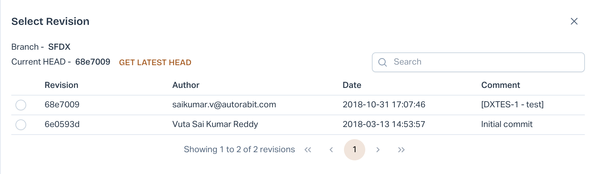
Task: Go to previous revisions page
Action: coord(331,150)
